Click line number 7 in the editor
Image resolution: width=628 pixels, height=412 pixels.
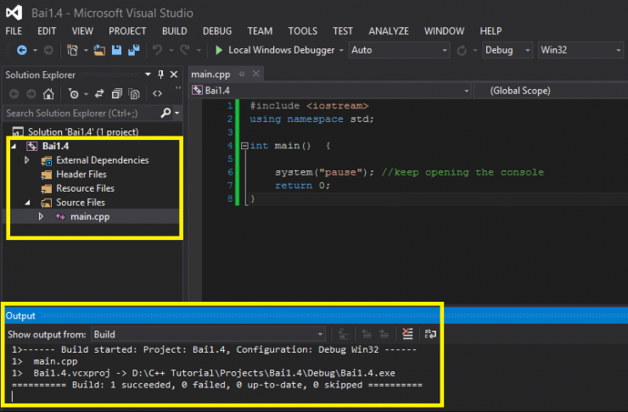click(x=230, y=185)
